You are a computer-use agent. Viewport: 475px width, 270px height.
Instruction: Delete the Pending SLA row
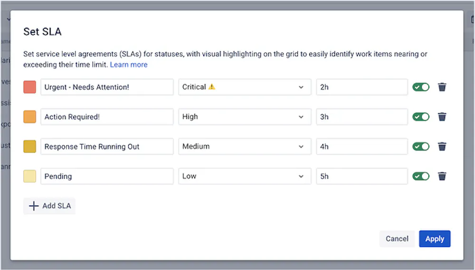point(442,176)
